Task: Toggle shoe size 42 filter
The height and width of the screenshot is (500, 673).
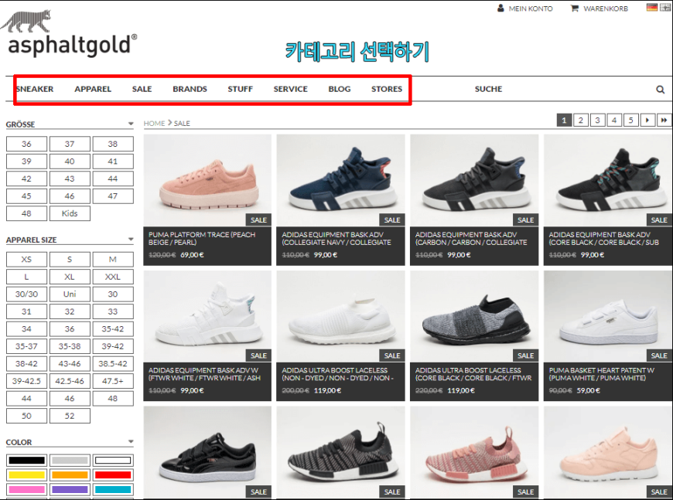Action: (x=26, y=179)
